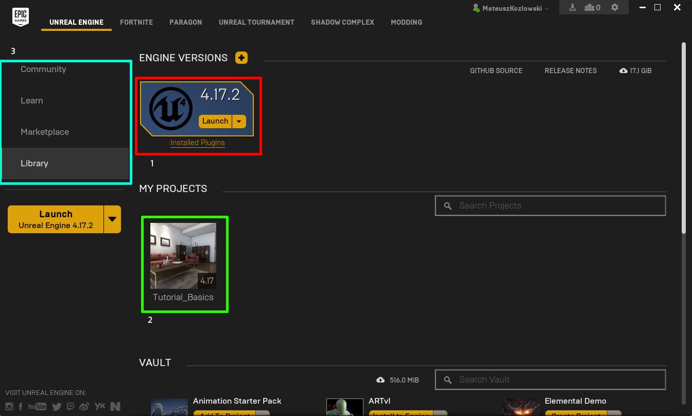692x416 pixels.
Task: Click the ARTv1 vault thumbnail
Action: [x=345, y=407]
